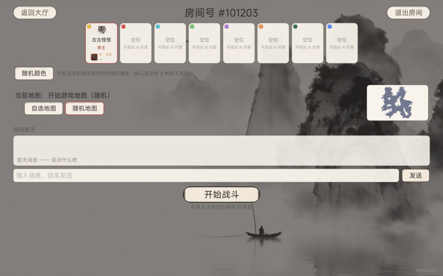Click the room title 房间号 #101203
Screen dimensions: 443x276
[x=221, y=13]
